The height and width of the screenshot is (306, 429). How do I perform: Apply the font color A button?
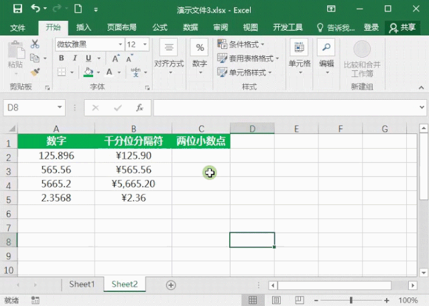click(109, 72)
